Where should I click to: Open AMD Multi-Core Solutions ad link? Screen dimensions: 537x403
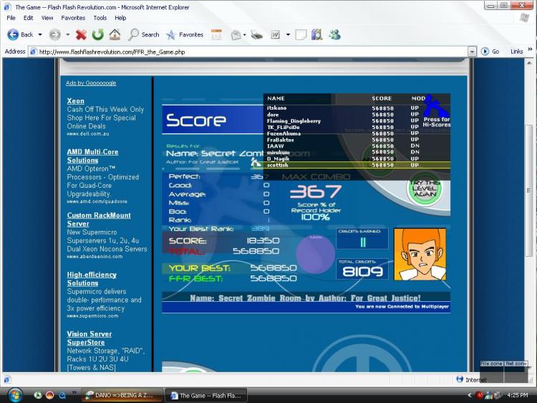(92, 156)
